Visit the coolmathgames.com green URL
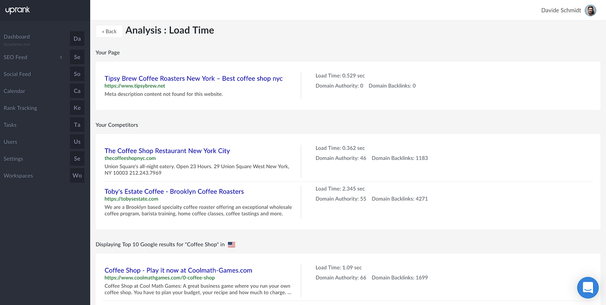Viewport: 606px width, 305px height. [x=160, y=278]
